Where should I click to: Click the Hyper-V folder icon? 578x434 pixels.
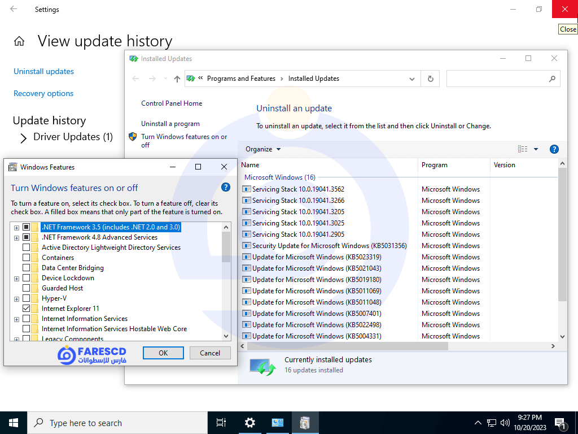pyautogui.click(x=35, y=298)
